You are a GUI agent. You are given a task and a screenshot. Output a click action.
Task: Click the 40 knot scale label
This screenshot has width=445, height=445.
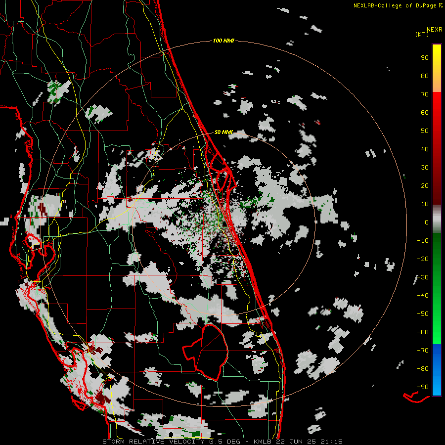point(425,149)
